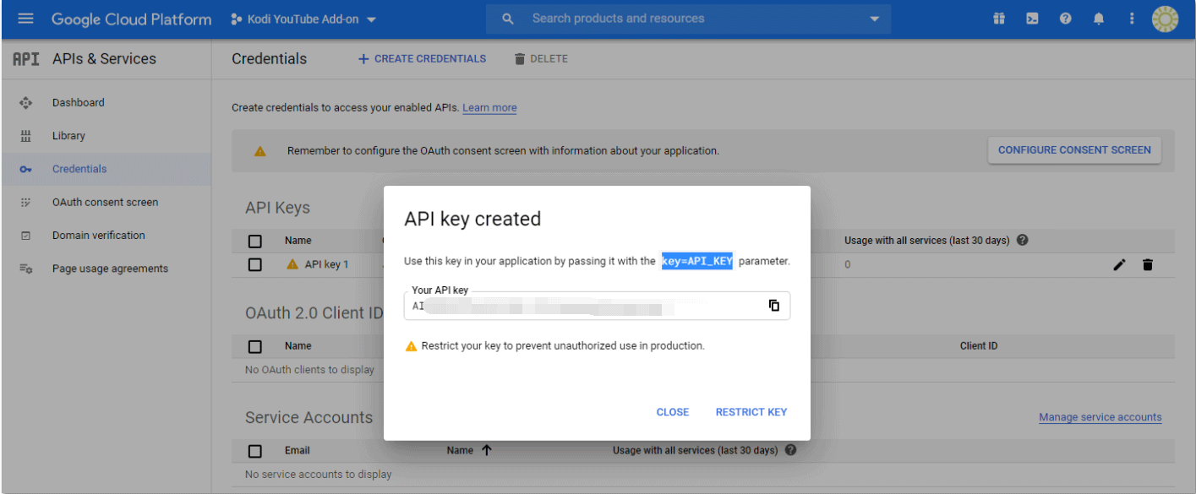1196x494 pixels.
Task: Activate Cloud Shell terminal icon
Action: 1032,19
